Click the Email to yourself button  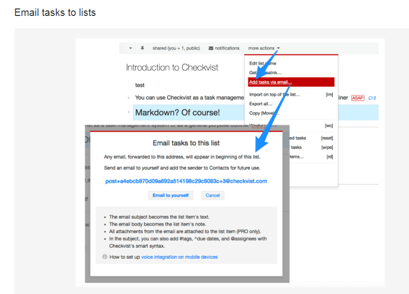[171, 196]
